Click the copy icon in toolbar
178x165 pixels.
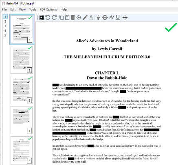(62, 17)
